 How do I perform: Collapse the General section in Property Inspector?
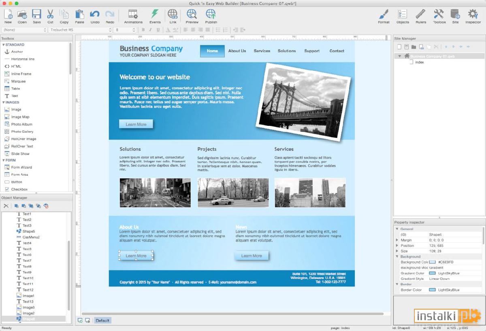pos(397,229)
